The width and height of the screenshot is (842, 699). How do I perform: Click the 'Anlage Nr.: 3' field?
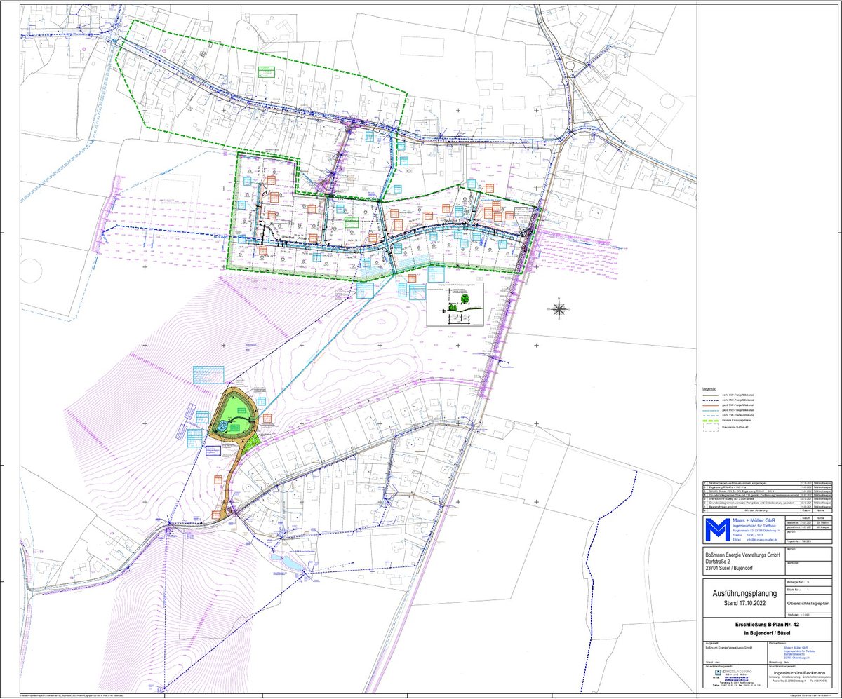[x=808, y=582]
